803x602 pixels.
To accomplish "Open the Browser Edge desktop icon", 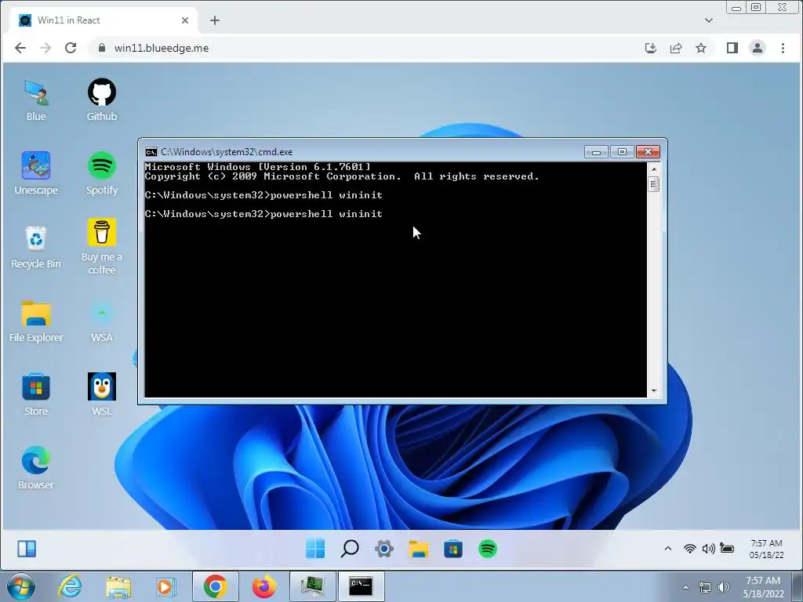I will [x=36, y=469].
